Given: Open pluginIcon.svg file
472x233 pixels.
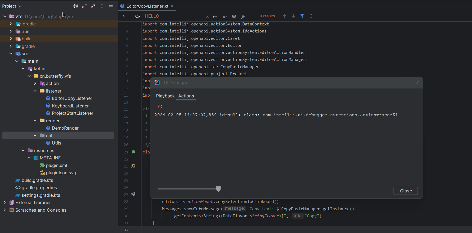Looking at the screenshot, I should 61,173.
